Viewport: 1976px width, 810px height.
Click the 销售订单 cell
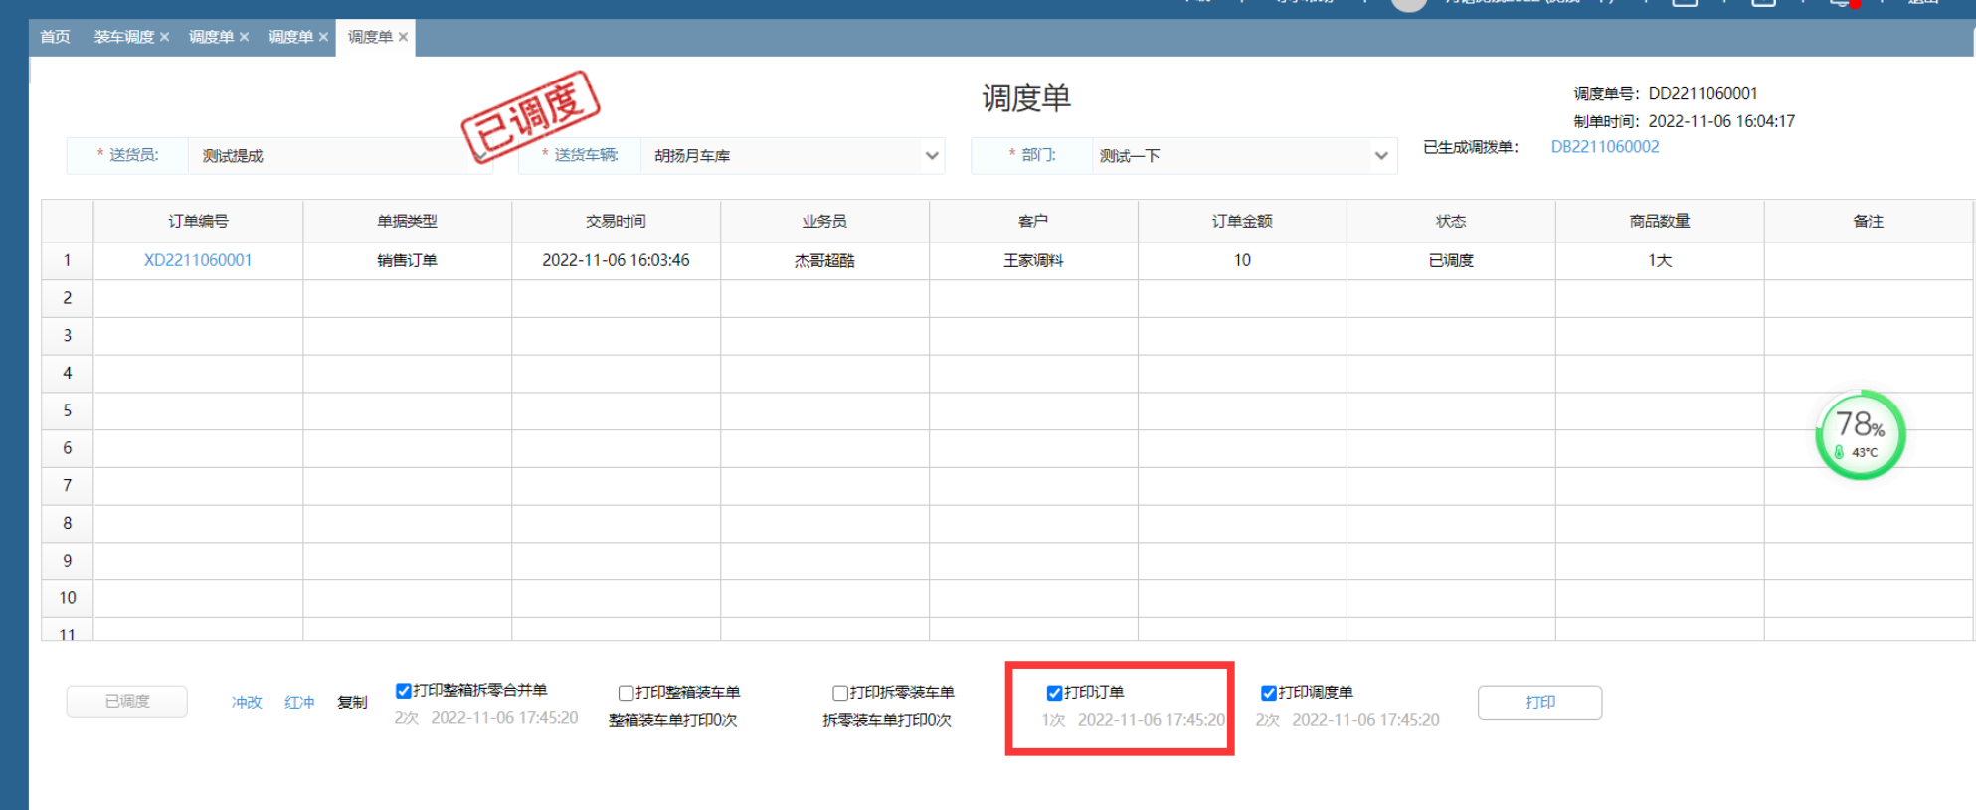click(407, 260)
